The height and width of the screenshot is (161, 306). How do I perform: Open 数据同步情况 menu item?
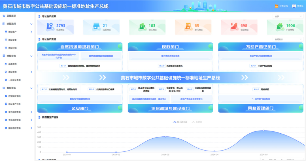pyautogui.click(x=14, y=96)
